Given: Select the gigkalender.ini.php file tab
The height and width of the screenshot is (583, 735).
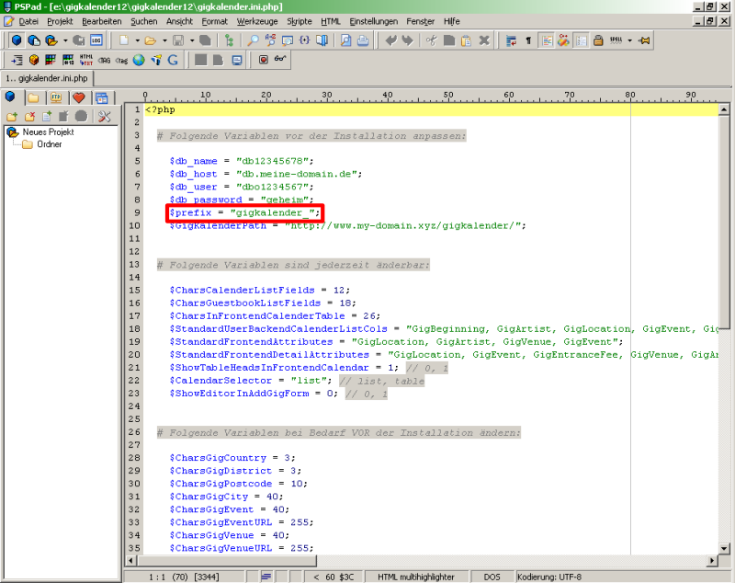Looking at the screenshot, I should tap(45, 79).
